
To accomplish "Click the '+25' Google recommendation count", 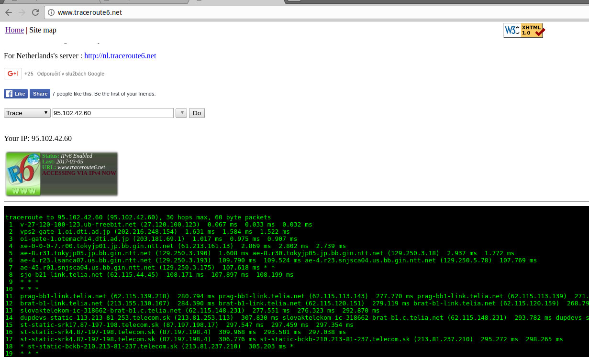I will 29,74.
